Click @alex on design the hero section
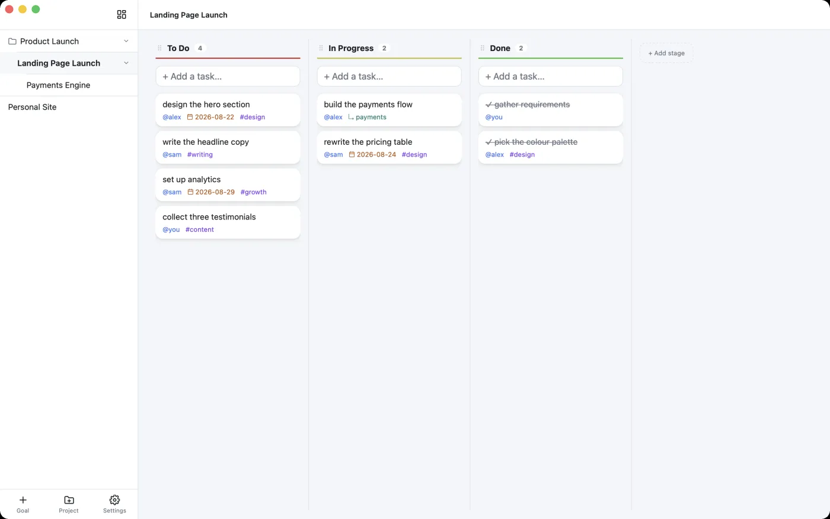The width and height of the screenshot is (830, 519). coord(172,117)
